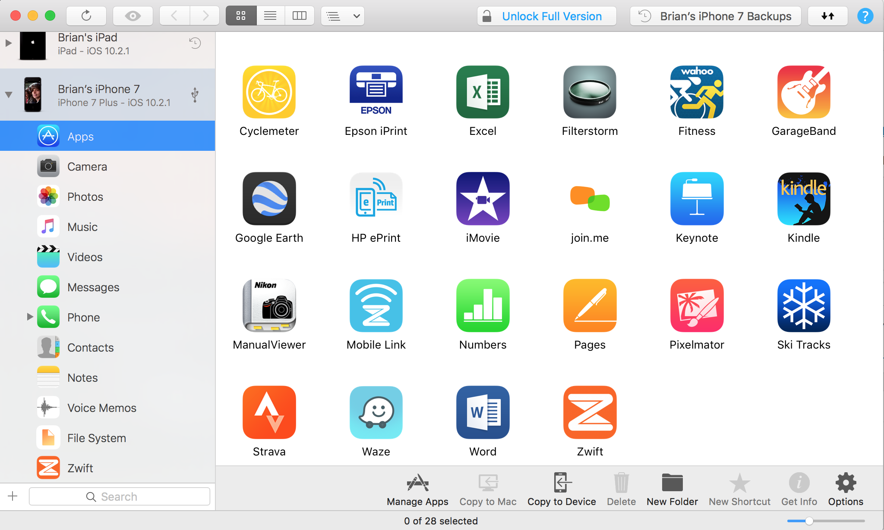
Task: Click the Manage Apps toolbar icon
Action: pos(417,483)
